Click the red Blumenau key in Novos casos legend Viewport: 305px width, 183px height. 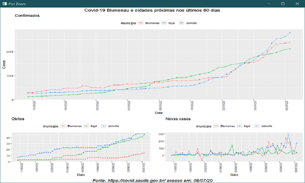tap(216, 126)
